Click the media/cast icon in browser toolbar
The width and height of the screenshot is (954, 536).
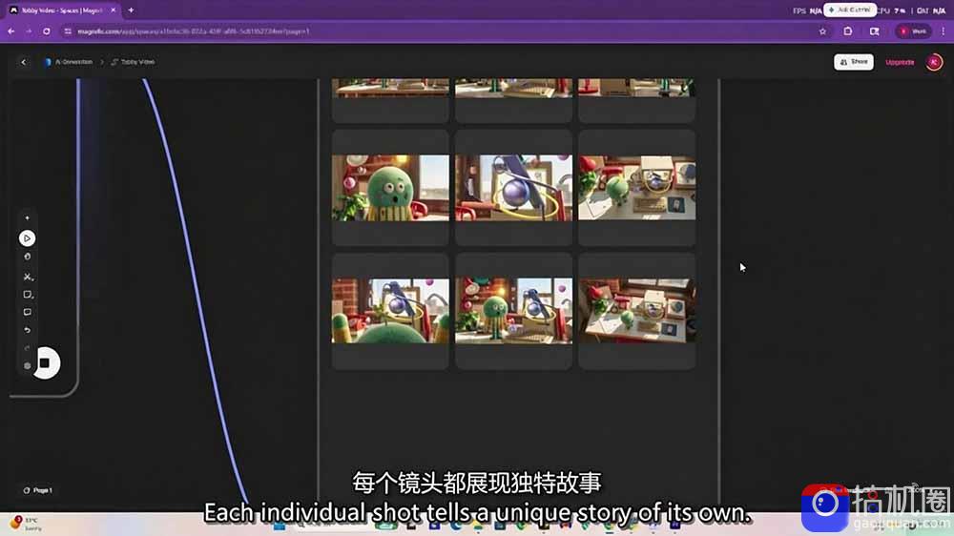point(874,31)
